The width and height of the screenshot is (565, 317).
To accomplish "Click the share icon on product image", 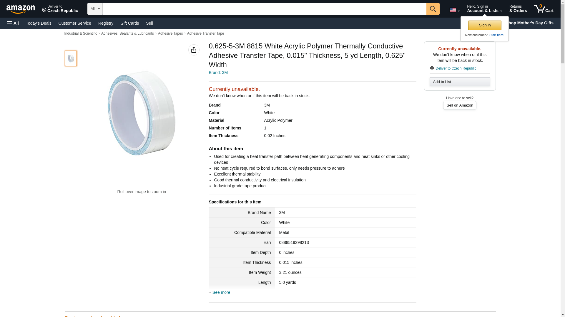I will 194,50.
